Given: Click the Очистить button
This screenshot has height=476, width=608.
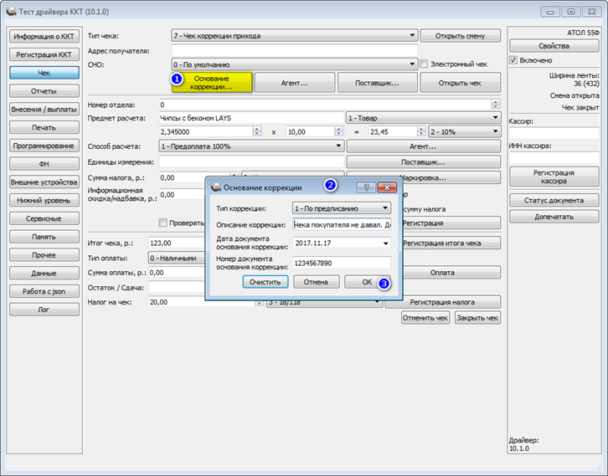Looking at the screenshot, I should click(265, 282).
